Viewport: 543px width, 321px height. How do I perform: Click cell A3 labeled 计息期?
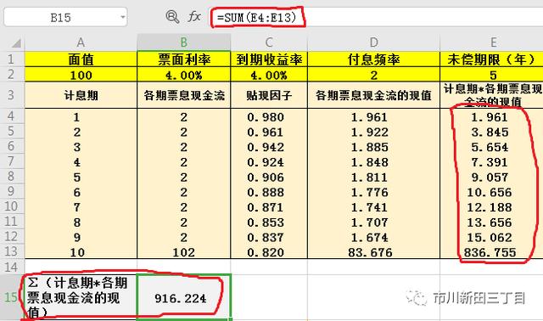[x=81, y=95]
